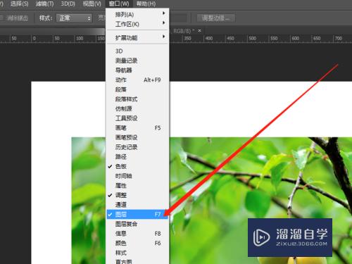The image size is (352, 264).
Task: Select the 工具预设 menu entry
Action: (137, 118)
